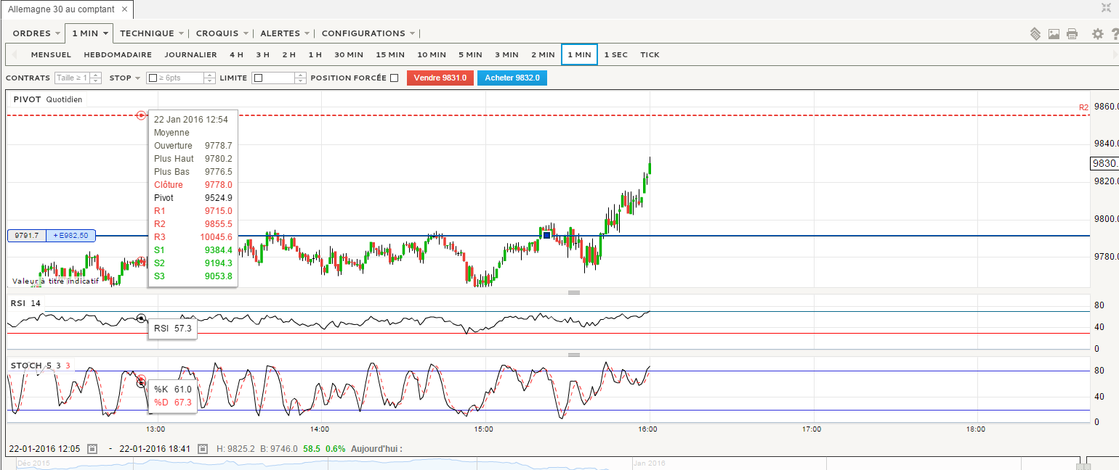This screenshot has width=1119, height=470.
Task: Click the R2 pivot marker circle
Action: (141, 115)
